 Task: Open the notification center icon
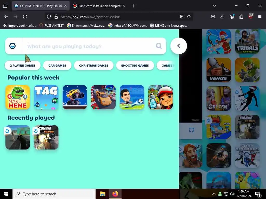coord(258,194)
